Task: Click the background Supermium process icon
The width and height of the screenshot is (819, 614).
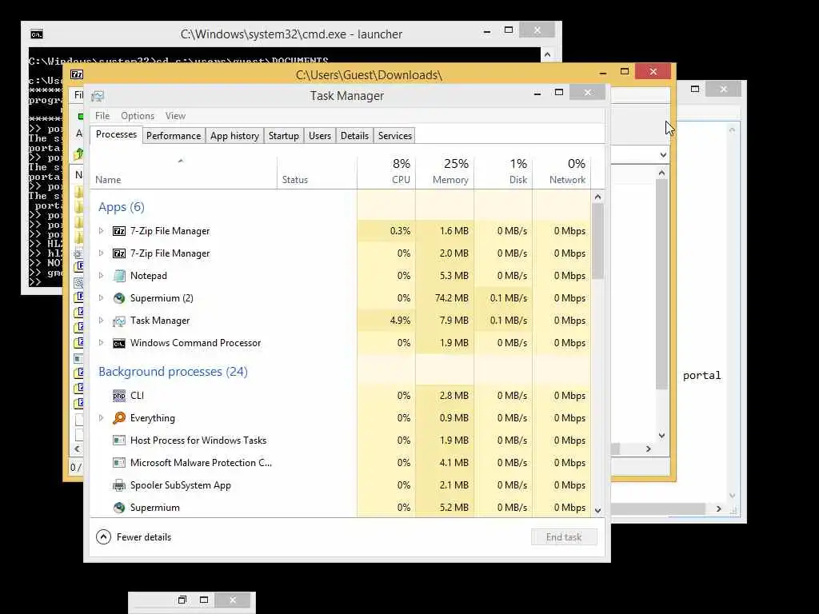Action: click(119, 508)
